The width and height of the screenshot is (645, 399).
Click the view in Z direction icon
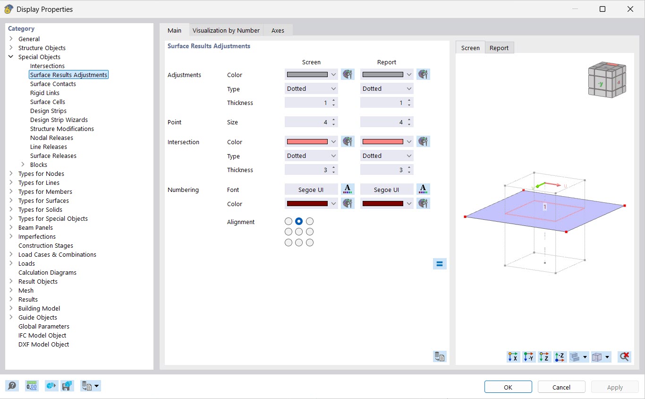pos(544,357)
